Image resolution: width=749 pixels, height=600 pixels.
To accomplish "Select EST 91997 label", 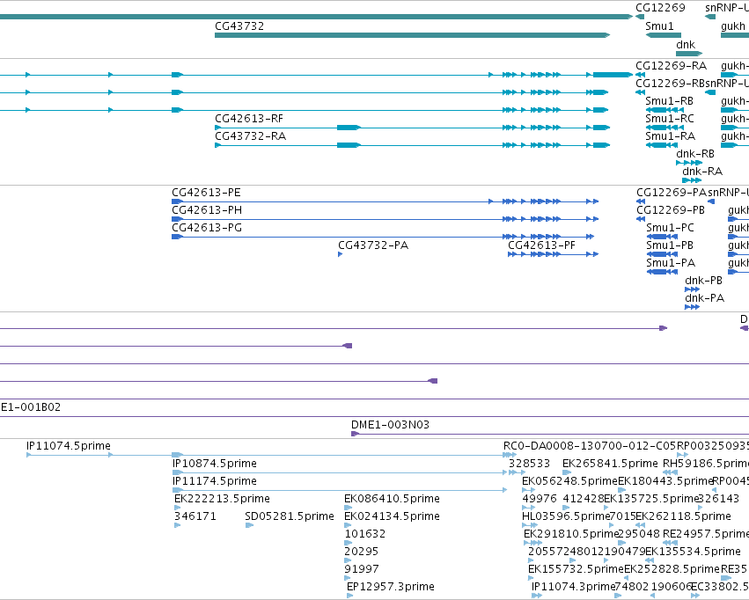I will (x=362, y=569).
